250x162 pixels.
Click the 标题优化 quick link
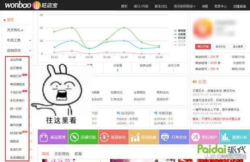coord(117,92)
